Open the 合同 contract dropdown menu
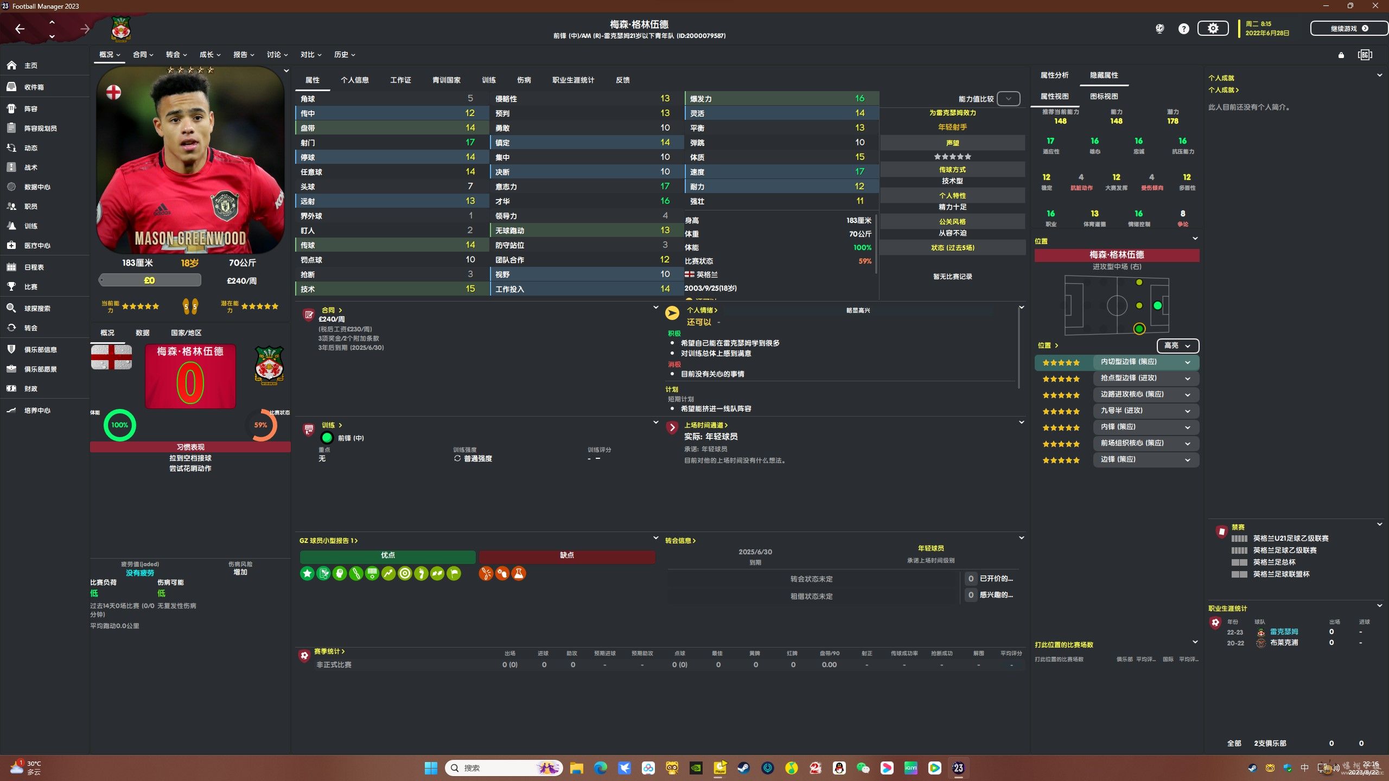1389x781 pixels. tap(143, 54)
